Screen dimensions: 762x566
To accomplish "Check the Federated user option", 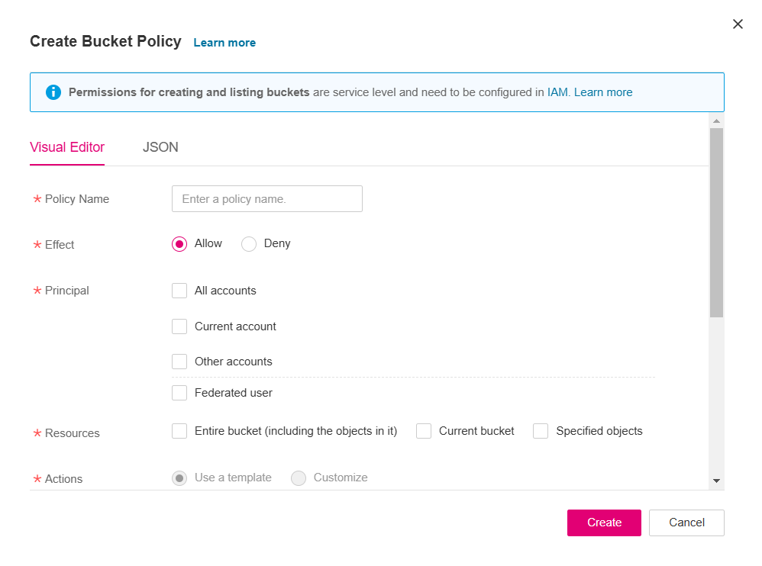I will pyautogui.click(x=179, y=393).
